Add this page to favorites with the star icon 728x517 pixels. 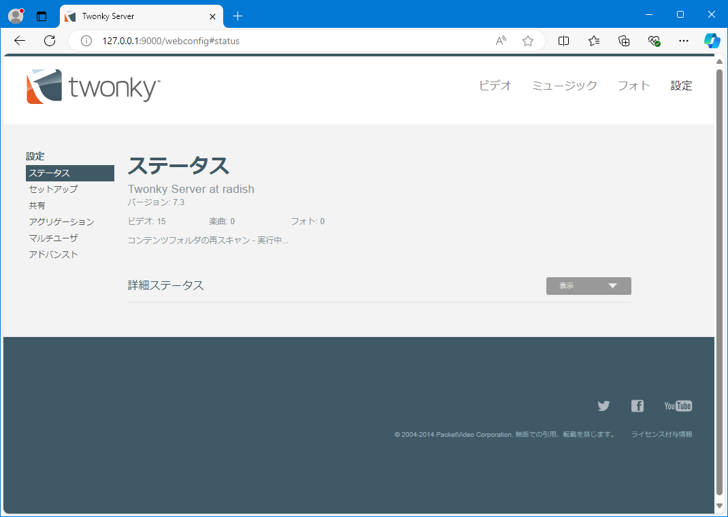click(528, 41)
